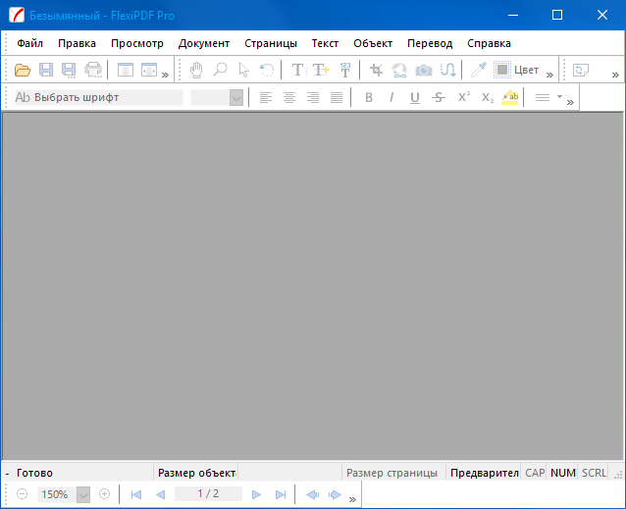Image resolution: width=626 pixels, height=509 pixels.
Task: Select the eyedropper color picker tool
Action: coord(478,70)
